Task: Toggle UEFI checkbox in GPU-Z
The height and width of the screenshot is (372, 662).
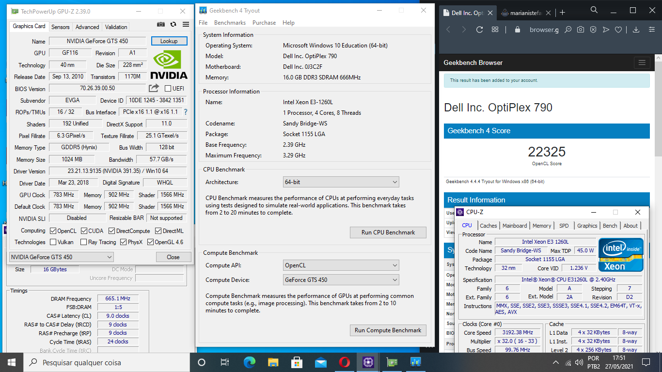Action: click(168, 89)
